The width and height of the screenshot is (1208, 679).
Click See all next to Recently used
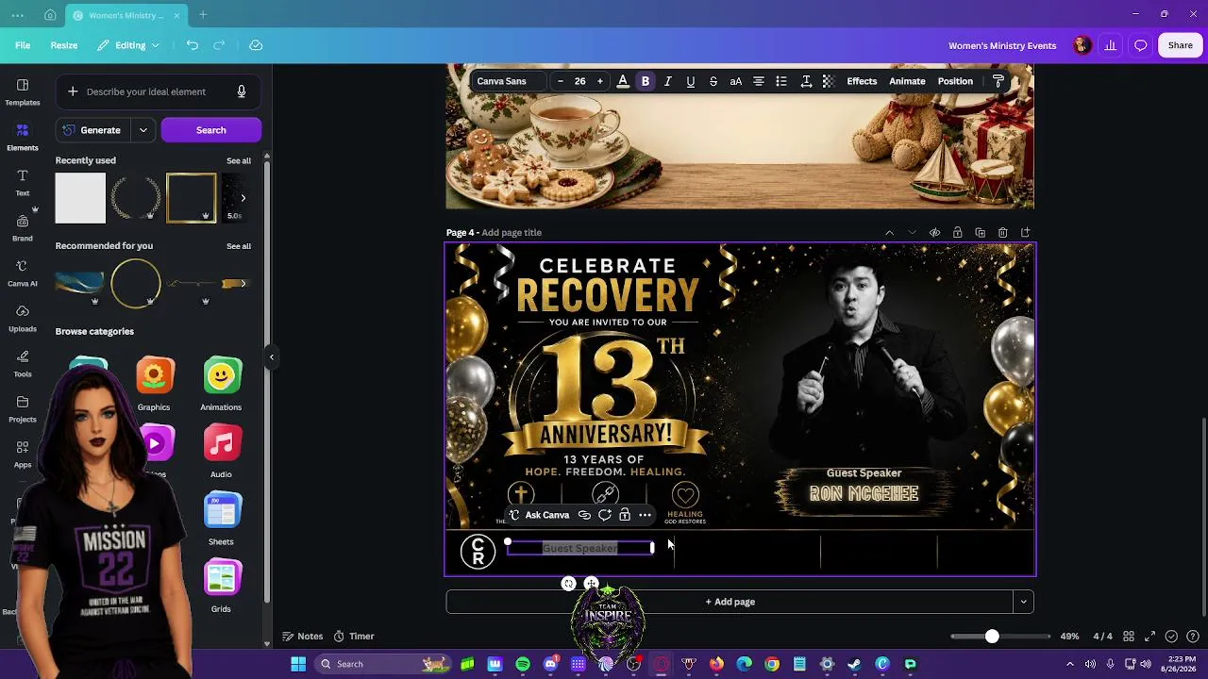pyautogui.click(x=239, y=161)
